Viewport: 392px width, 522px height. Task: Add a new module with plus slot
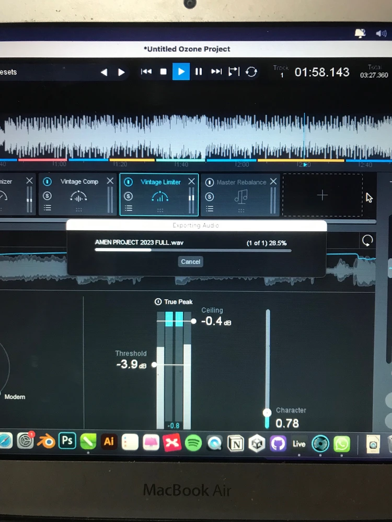tap(322, 195)
